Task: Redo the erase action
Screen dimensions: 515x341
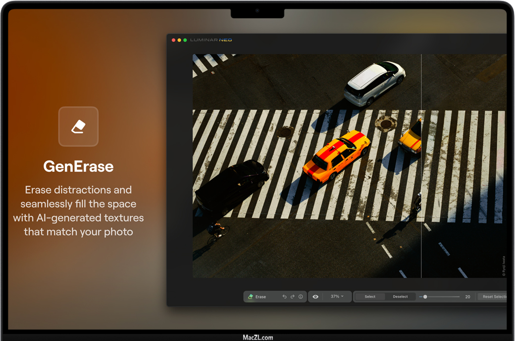Action: tap(292, 297)
